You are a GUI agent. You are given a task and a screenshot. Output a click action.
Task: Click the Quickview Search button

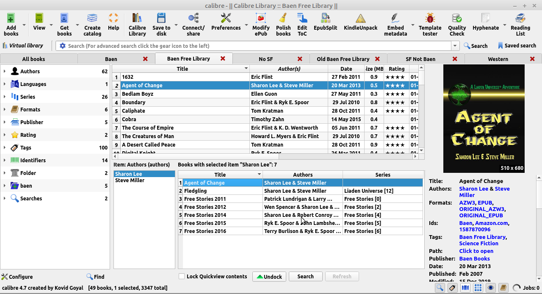coord(305,277)
